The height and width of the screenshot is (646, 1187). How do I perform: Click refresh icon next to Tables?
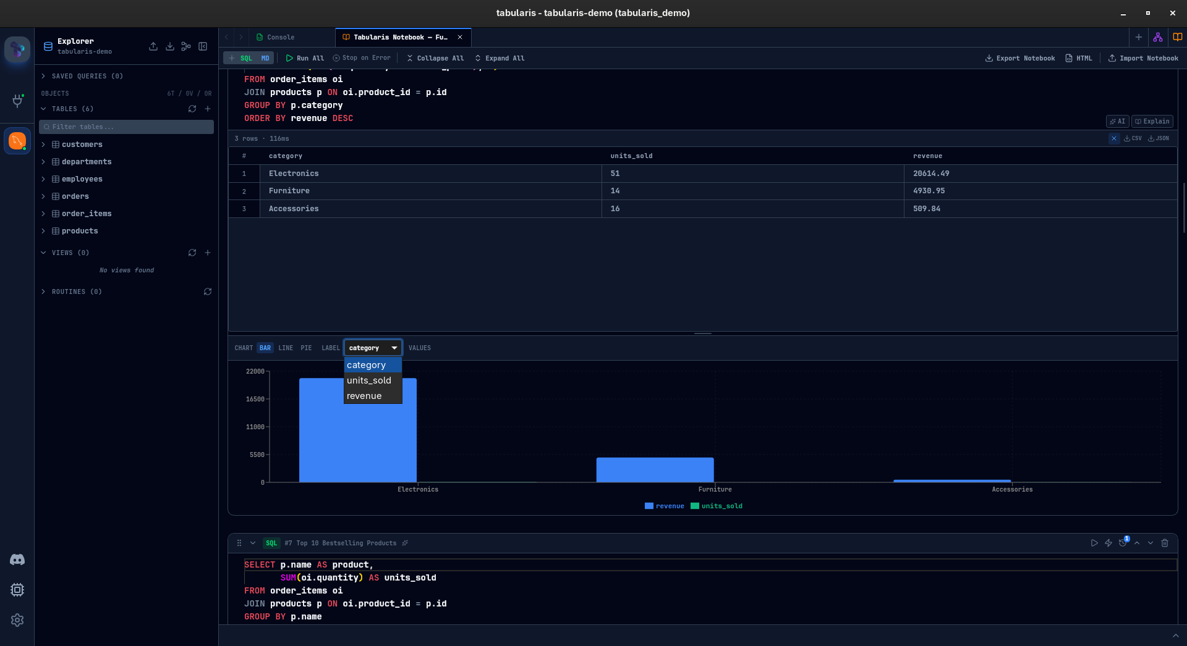(192, 109)
